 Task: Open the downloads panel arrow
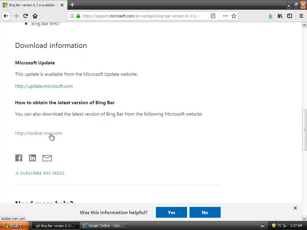tap(270, 16)
